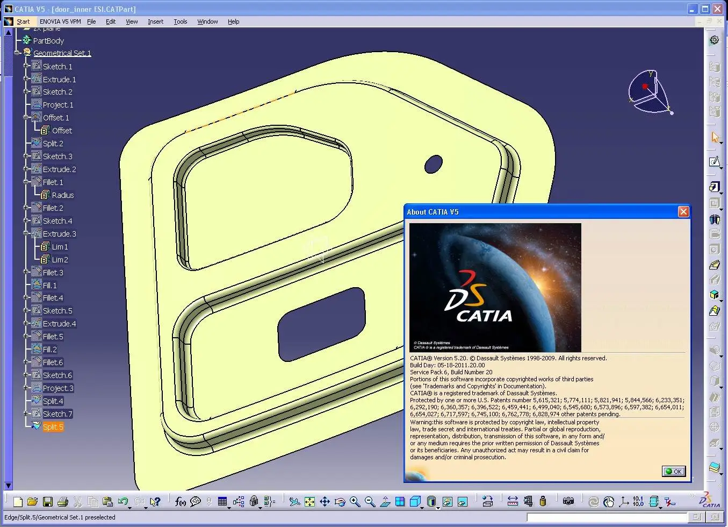Capture an image with the camera icon
728x527 pixels.
[568, 502]
